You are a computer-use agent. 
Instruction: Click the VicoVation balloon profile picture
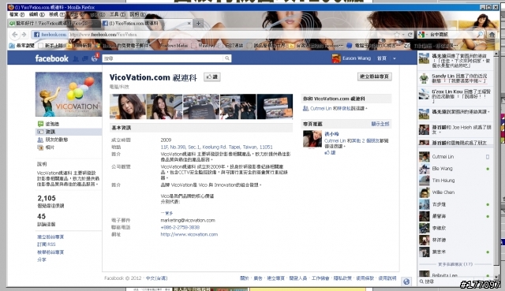(x=69, y=95)
